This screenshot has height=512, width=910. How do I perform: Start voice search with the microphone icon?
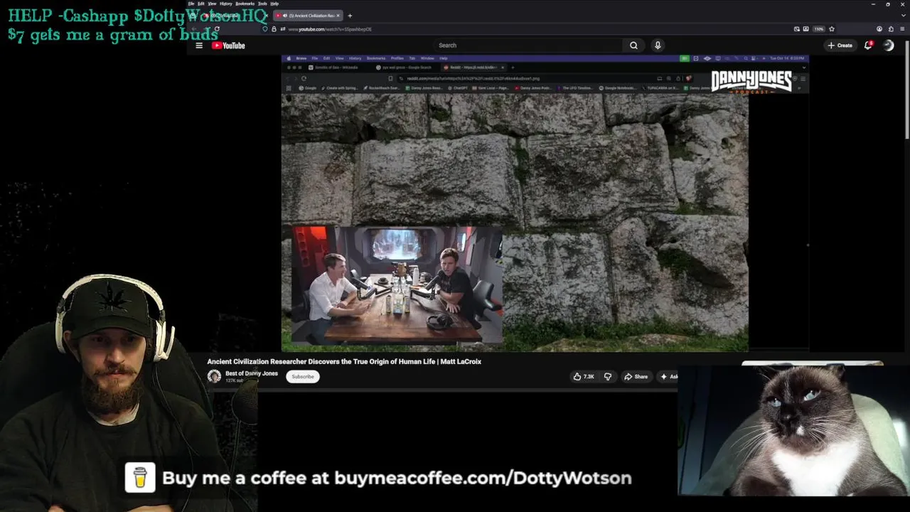tap(658, 46)
